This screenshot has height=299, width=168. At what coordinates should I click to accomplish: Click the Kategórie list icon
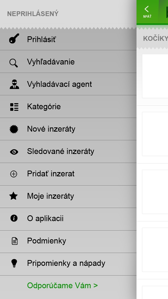14,107
